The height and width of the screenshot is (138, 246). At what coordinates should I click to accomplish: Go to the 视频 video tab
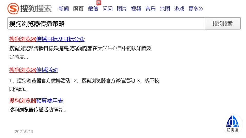click(136, 9)
